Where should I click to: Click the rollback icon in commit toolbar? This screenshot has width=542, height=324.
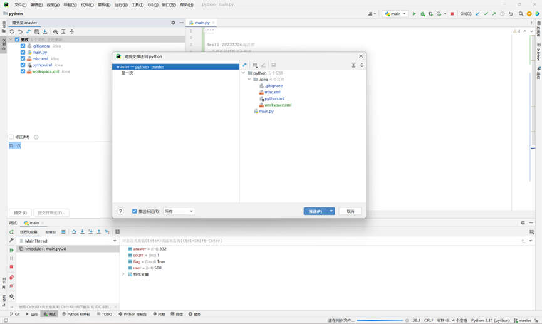20,31
